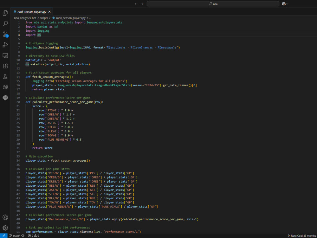Open the Accounts menu
This screenshot has width=317, height=238.
click(x=5, y=217)
